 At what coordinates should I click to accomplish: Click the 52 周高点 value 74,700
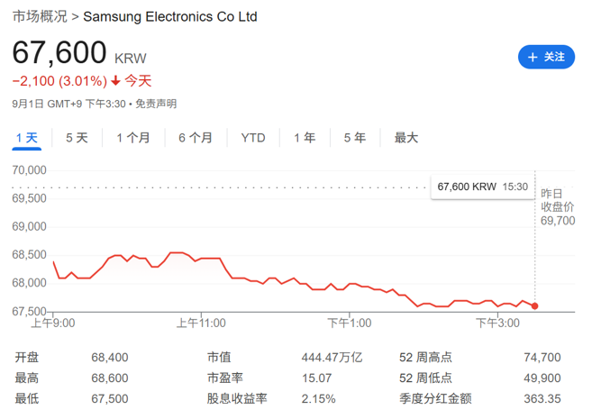(542, 358)
